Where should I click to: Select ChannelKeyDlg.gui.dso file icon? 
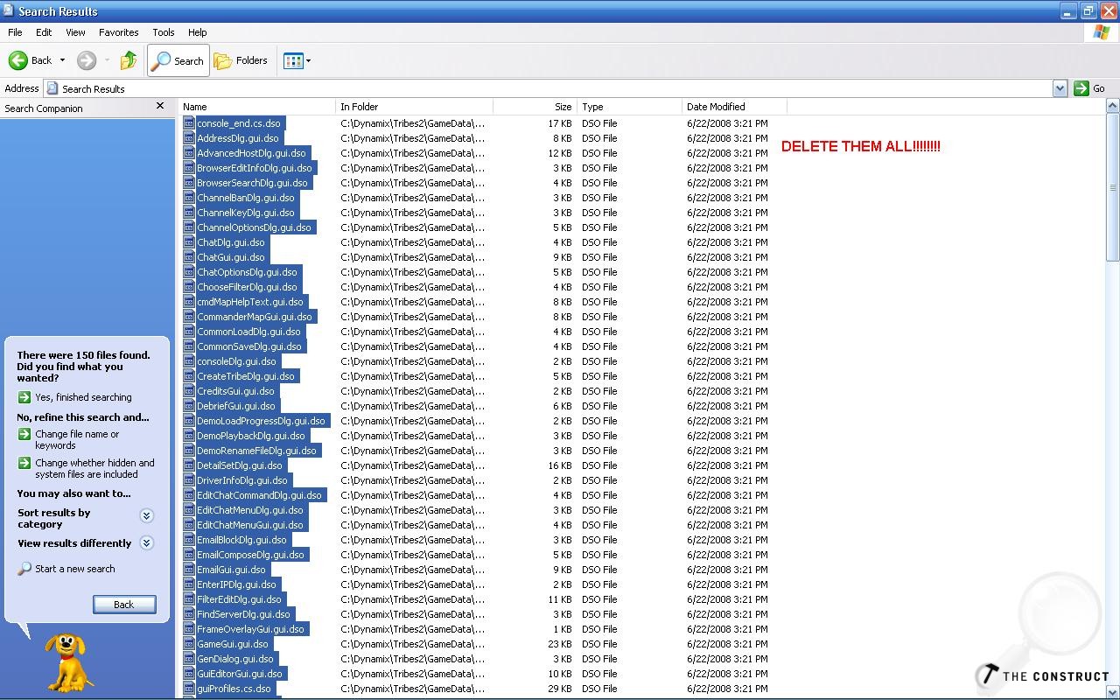click(189, 213)
